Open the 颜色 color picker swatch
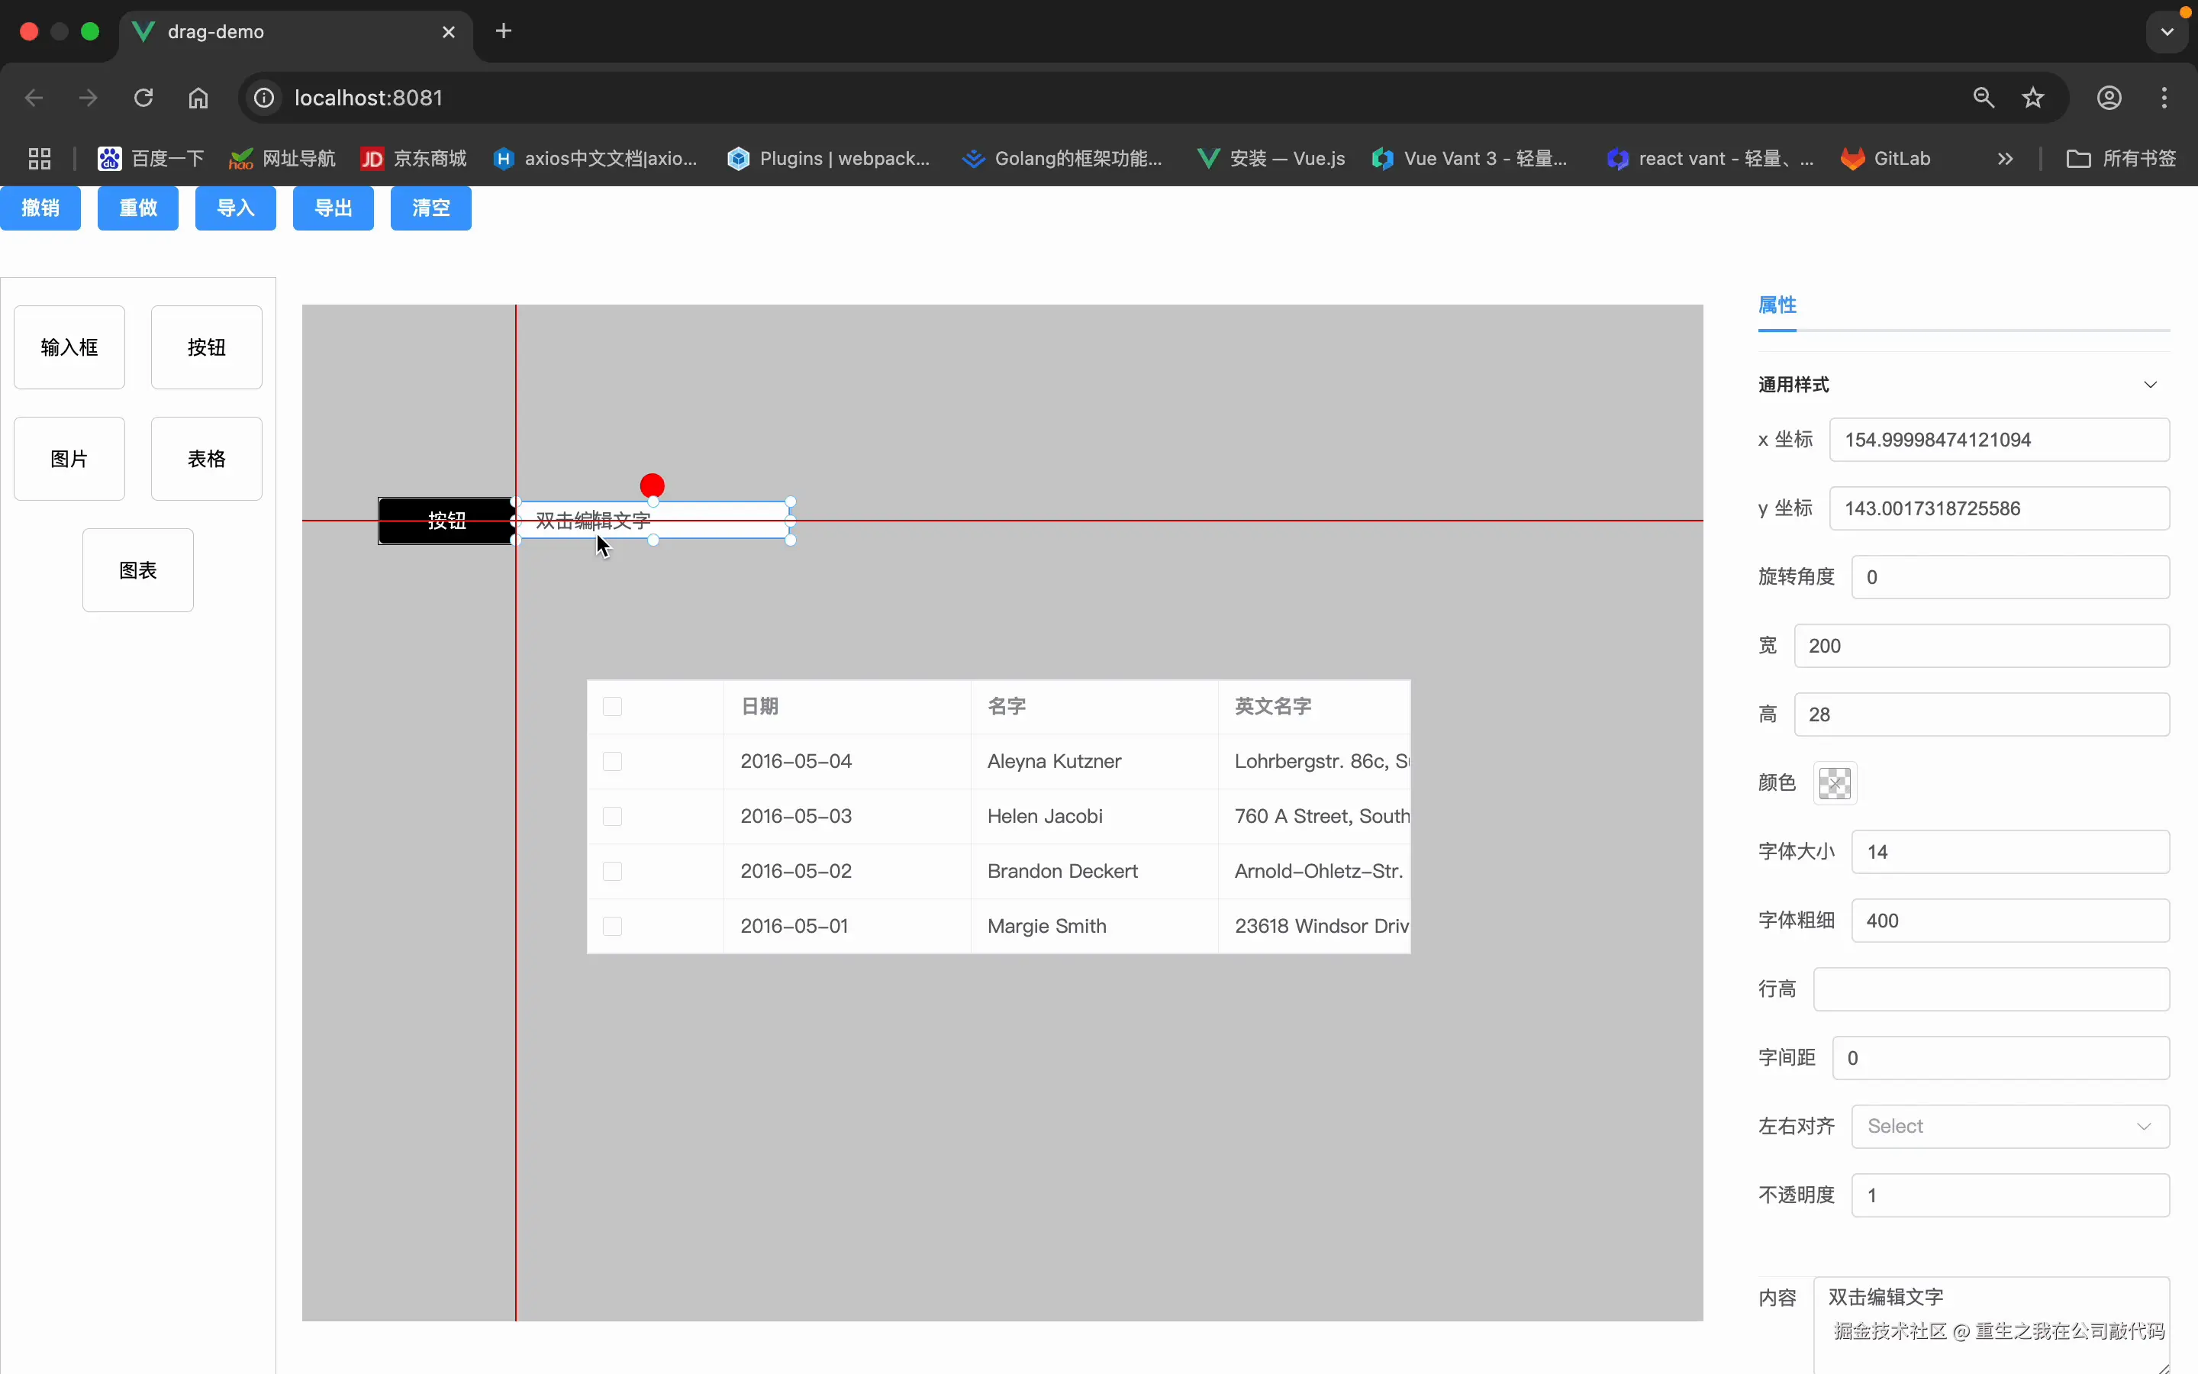Screen dimensions: 2198x1374 click(x=1835, y=782)
